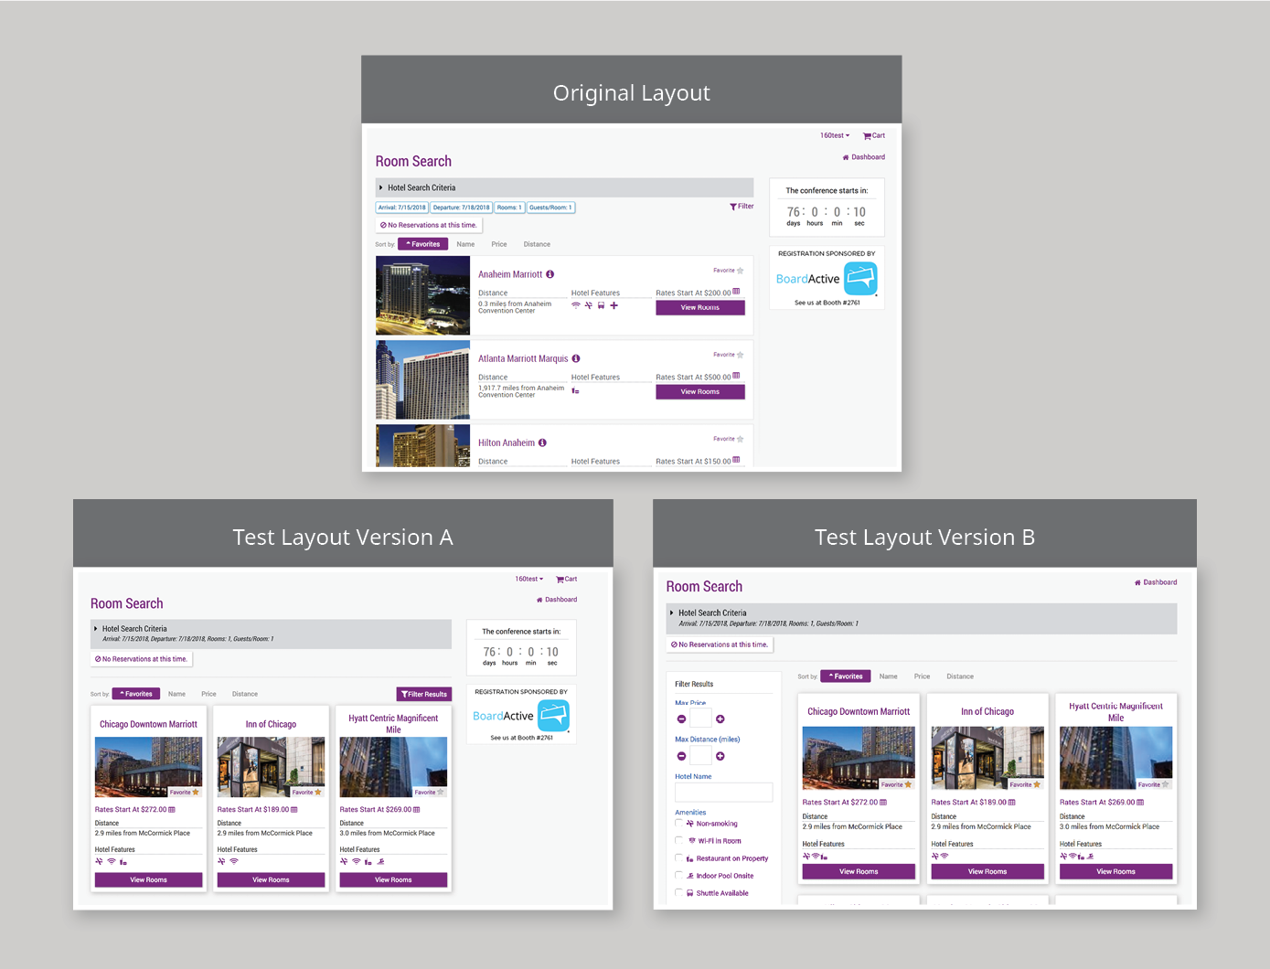The image size is (1270, 969).
Task: Sort by Name in Version B
Action: [888, 676]
